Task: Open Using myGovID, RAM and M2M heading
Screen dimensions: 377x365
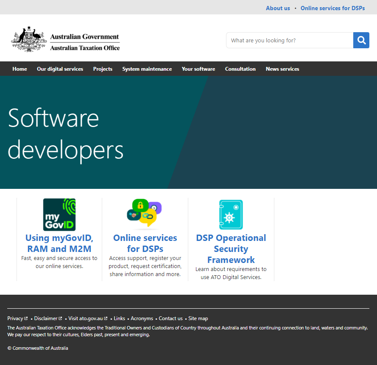Action: point(59,243)
